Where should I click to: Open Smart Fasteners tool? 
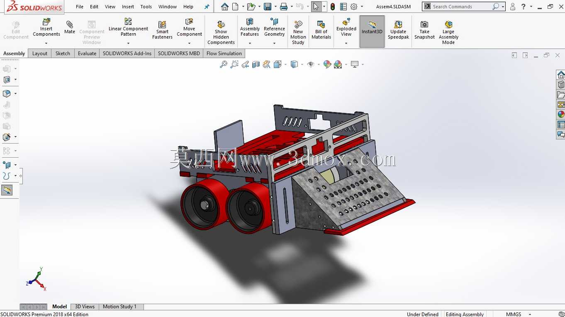point(162,30)
